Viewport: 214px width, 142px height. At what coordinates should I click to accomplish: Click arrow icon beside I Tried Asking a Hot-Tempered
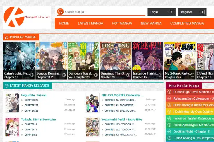pos(169,138)
